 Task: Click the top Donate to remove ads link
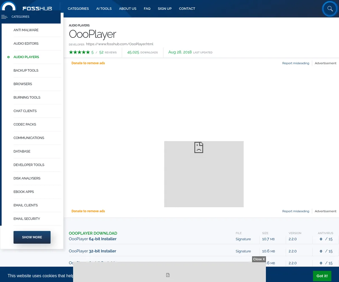[88, 63]
